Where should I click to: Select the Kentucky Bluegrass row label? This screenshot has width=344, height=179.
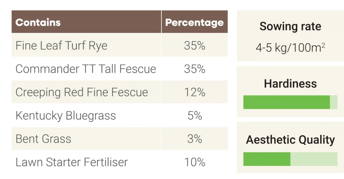66,116
